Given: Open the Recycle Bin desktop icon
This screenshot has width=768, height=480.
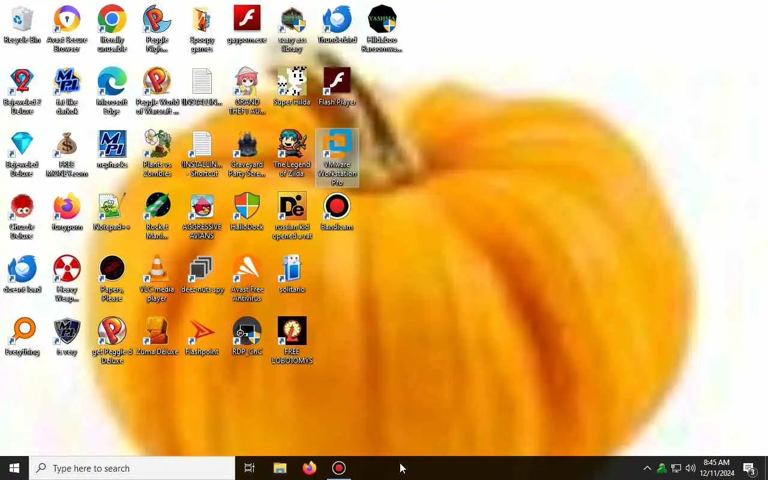Looking at the screenshot, I should click(x=22, y=25).
